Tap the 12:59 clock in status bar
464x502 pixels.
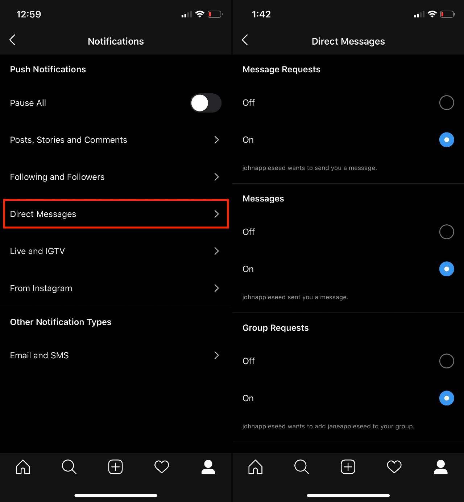[29, 14]
